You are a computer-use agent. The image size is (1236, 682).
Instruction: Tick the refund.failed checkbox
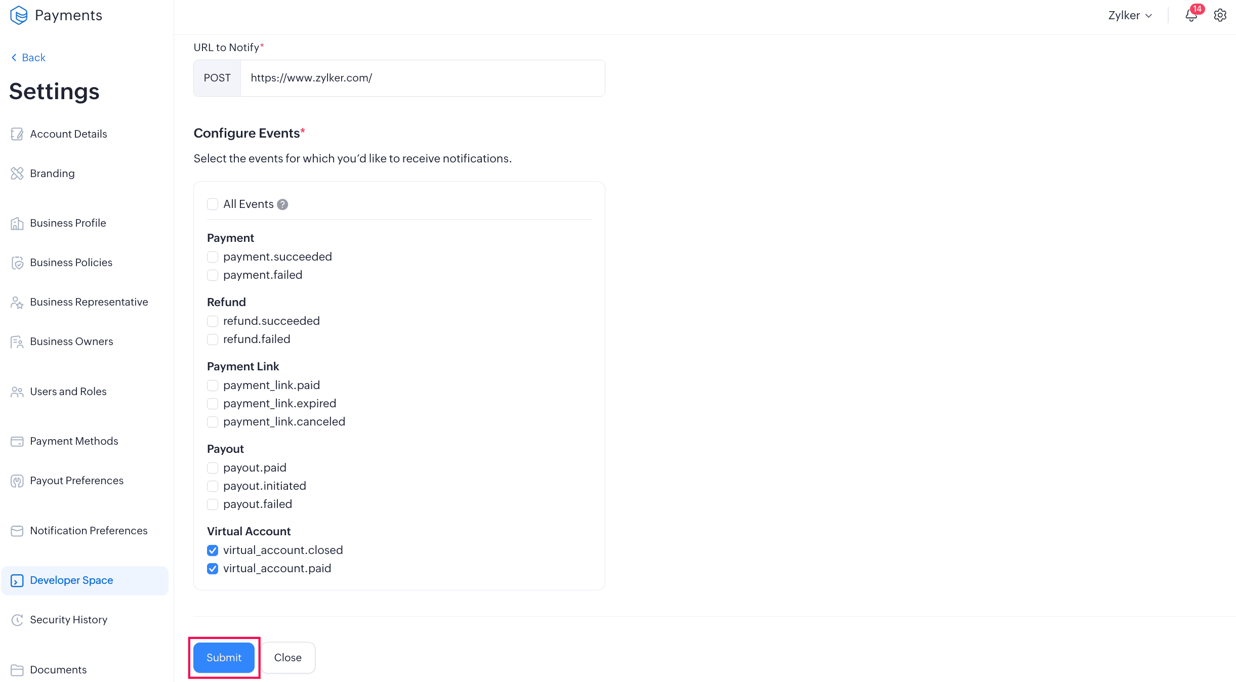213,339
